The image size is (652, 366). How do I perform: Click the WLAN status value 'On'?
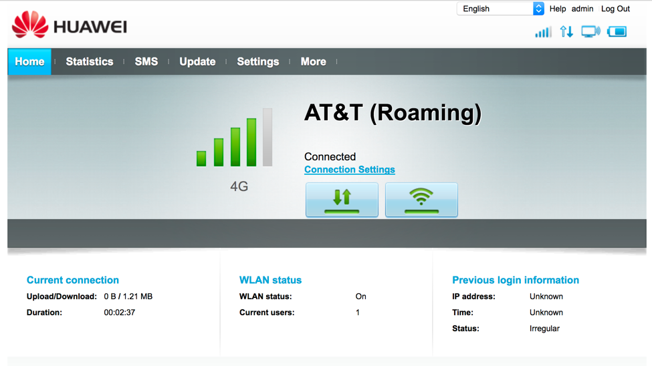point(360,297)
